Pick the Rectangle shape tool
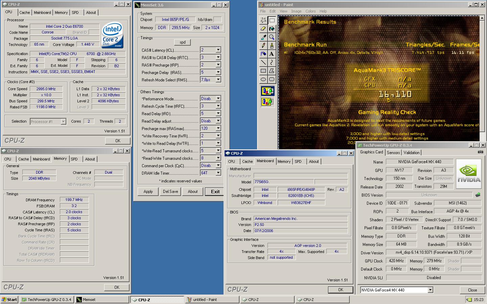Screen dimensions: 487x304 [x=263, y=71]
